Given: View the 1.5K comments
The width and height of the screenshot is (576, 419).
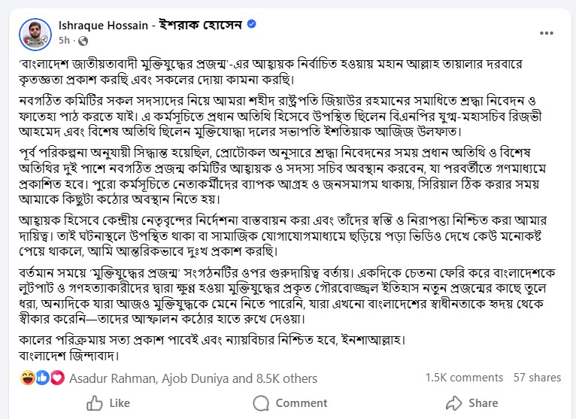Looking at the screenshot, I should tap(464, 378).
